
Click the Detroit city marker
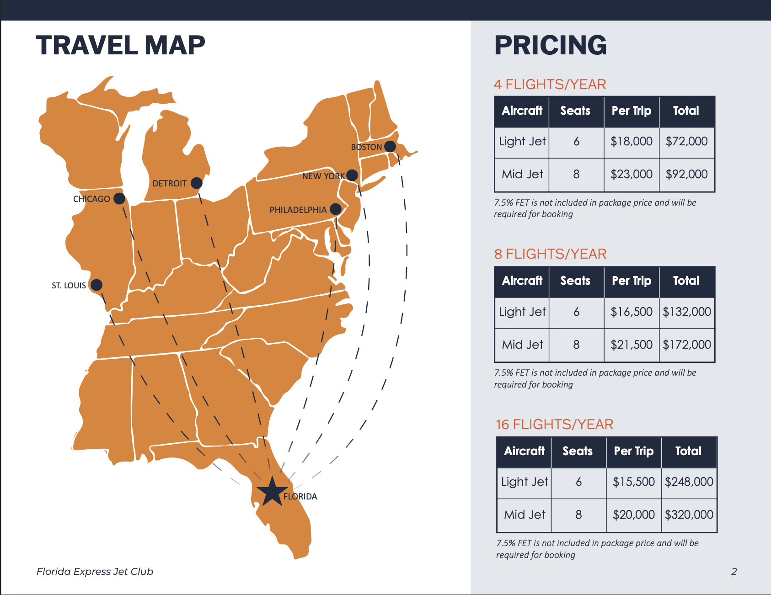pos(197,183)
